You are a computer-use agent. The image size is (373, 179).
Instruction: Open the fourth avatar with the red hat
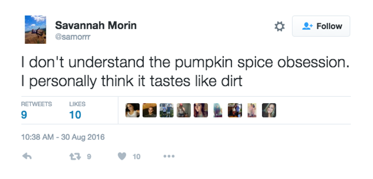point(183,110)
